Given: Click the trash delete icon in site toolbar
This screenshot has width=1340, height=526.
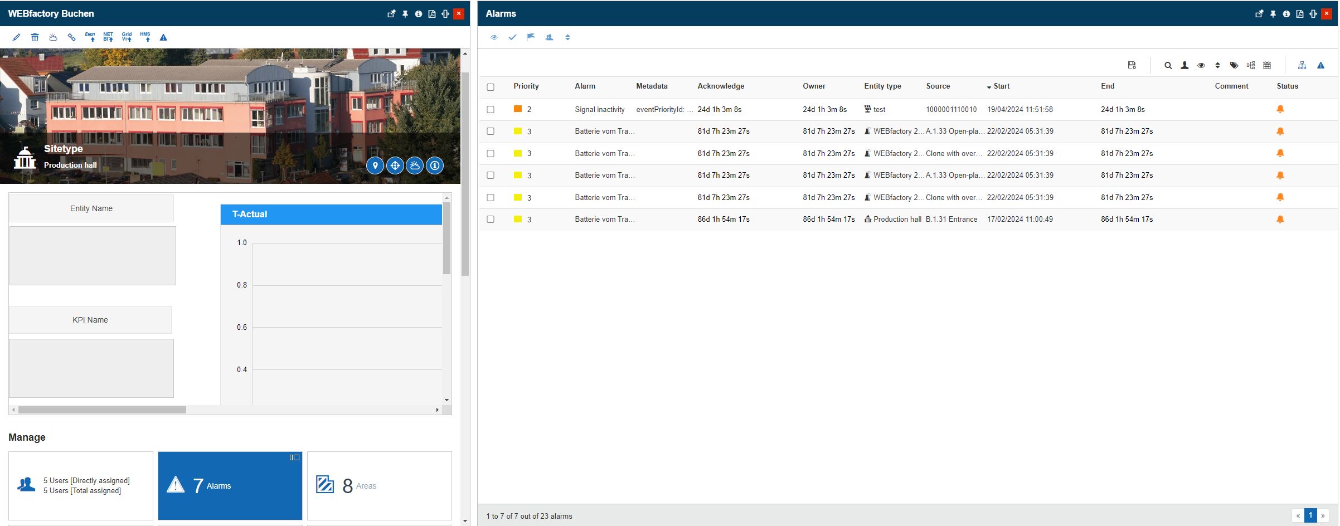Looking at the screenshot, I should (x=35, y=37).
